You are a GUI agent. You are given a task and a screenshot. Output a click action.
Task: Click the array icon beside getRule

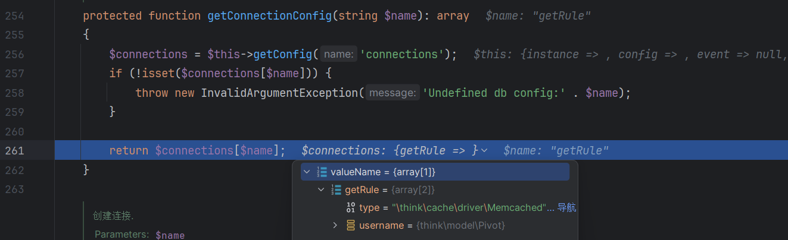click(337, 190)
